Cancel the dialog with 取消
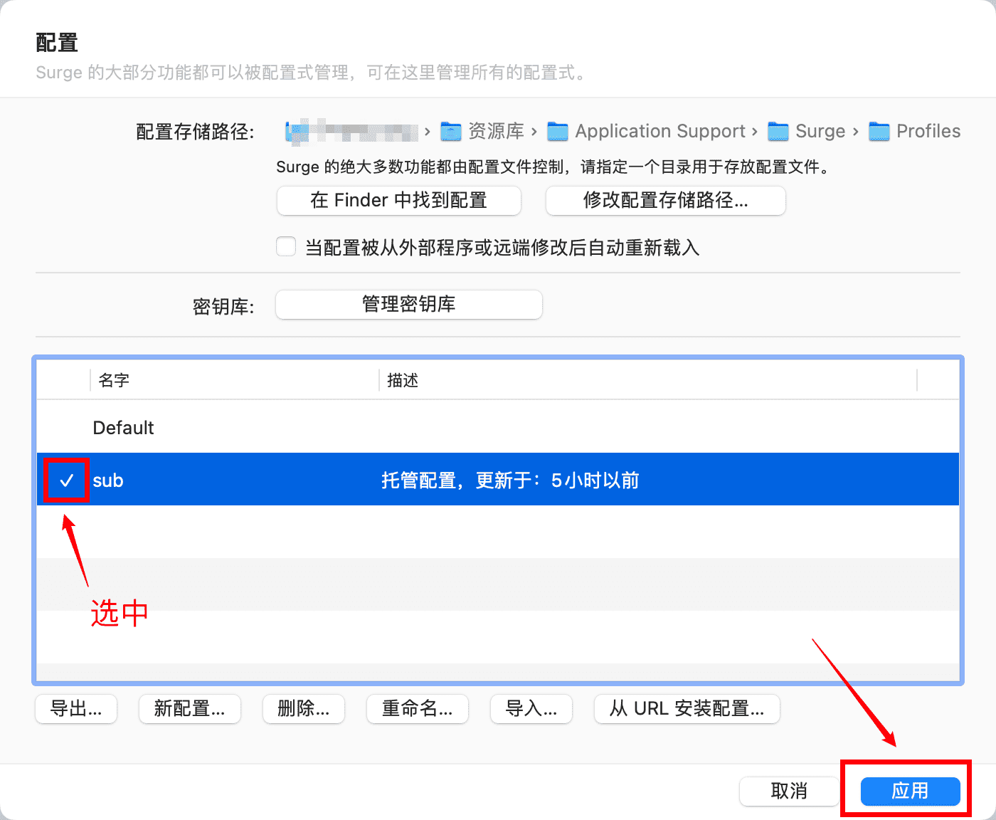 790,792
